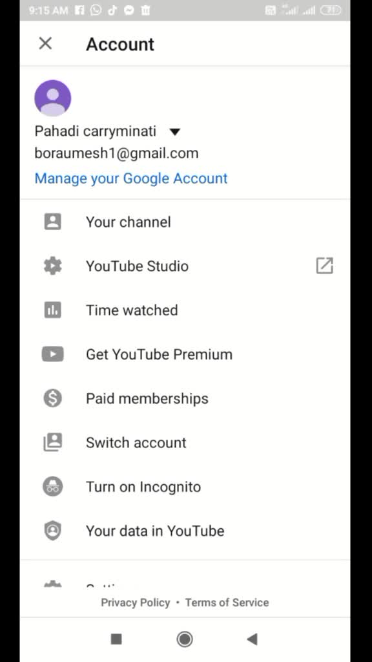Open YouTube Studio menu entry
The image size is (372, 662).
[185, 266]
